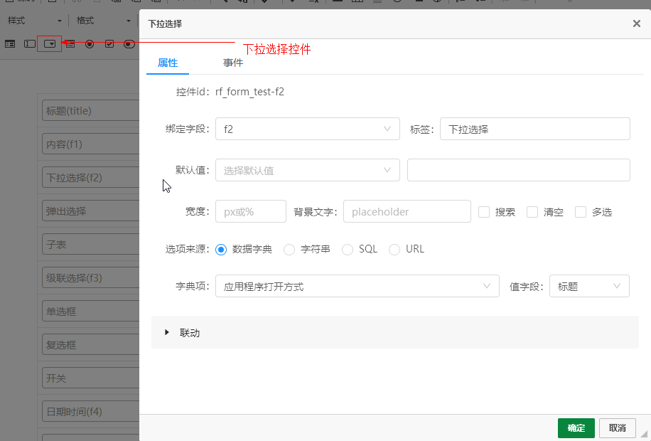651x441 pixels.
Task: Click the 日期时间(f4) field in the form editor
Action: coord(90,412)
